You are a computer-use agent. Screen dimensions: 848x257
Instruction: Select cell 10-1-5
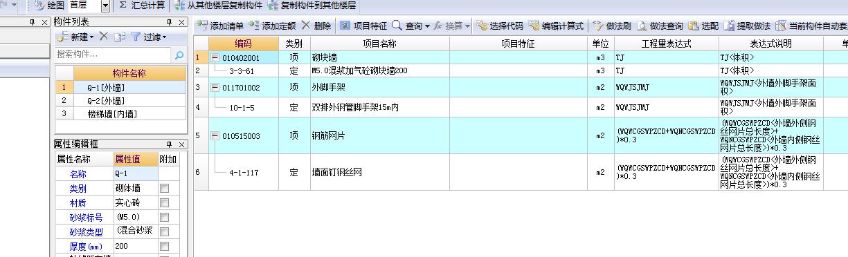click(x=243, y=107)
